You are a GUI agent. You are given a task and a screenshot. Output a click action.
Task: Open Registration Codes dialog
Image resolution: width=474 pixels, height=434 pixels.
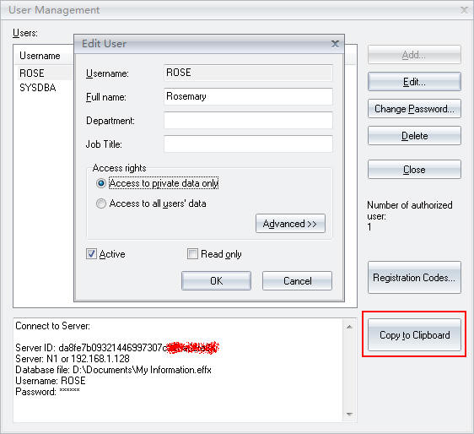[x=414, y=278]
